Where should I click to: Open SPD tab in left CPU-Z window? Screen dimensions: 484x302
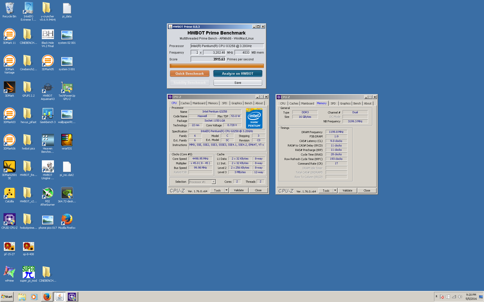coord(224,103)
